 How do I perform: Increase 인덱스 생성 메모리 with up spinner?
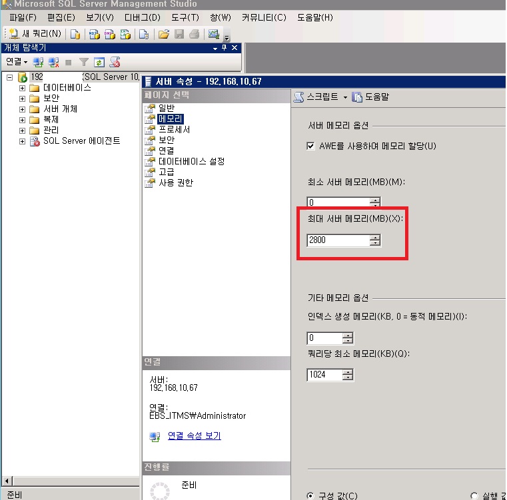point(348,335)
